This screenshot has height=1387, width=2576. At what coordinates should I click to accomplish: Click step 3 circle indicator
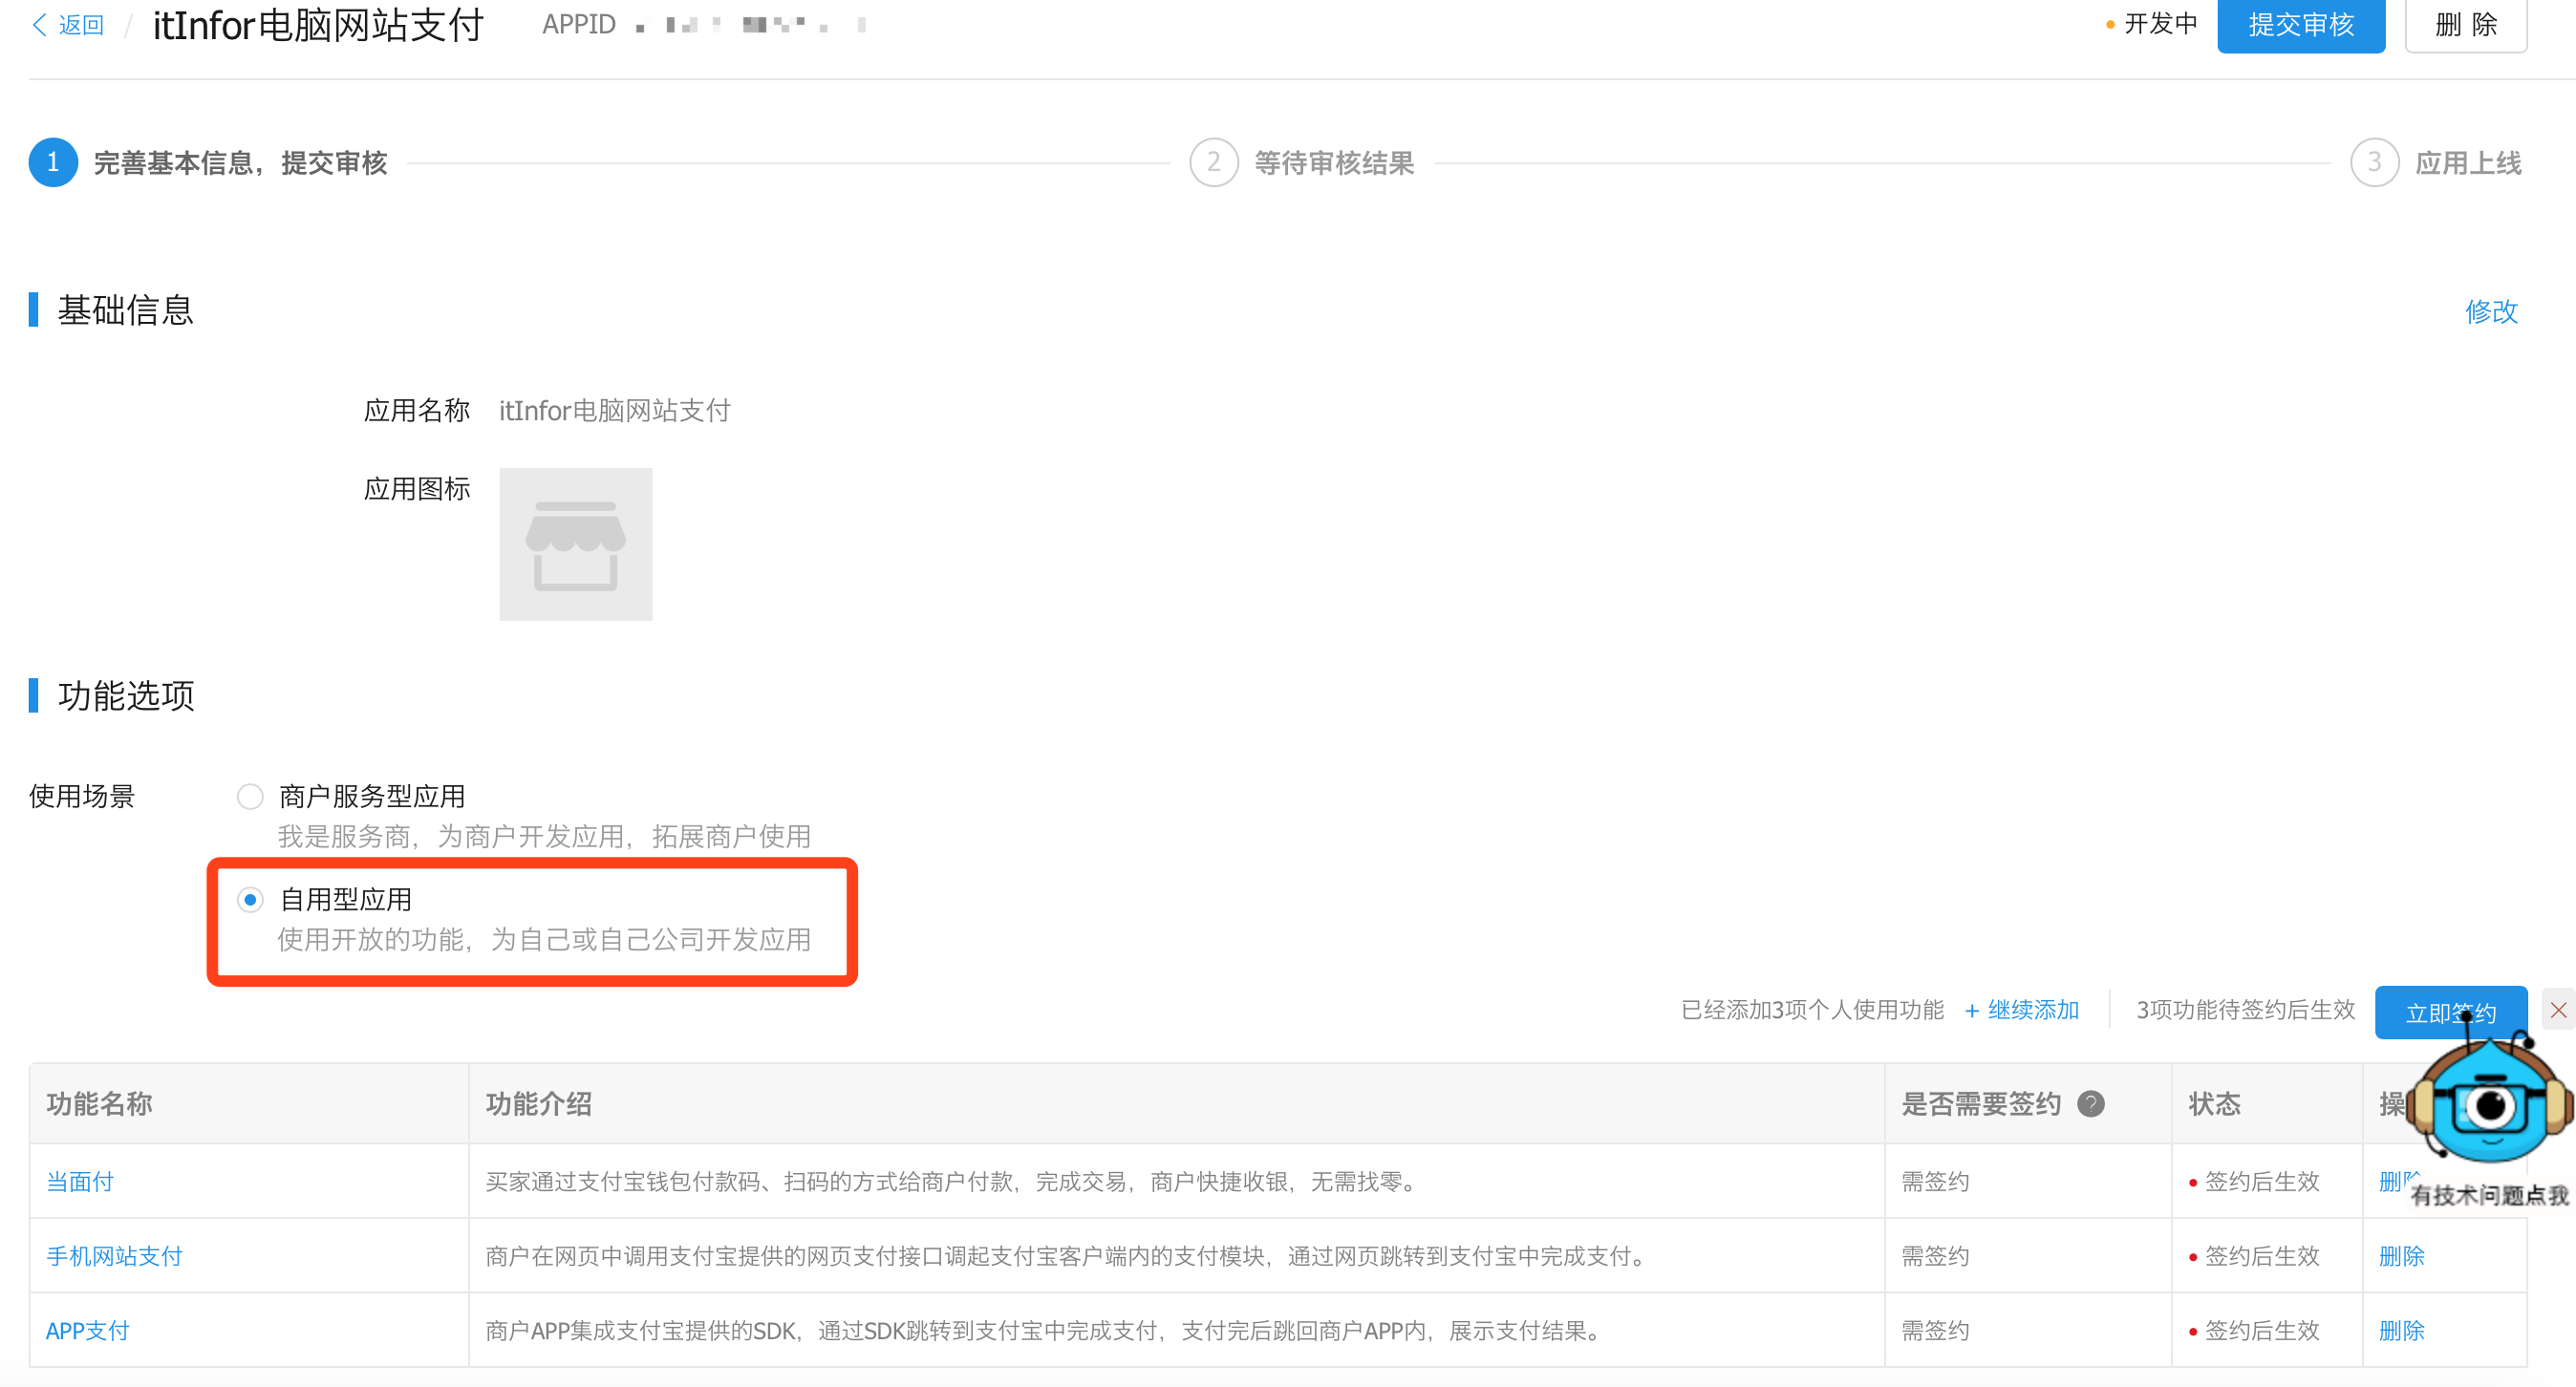(2374, 162)
